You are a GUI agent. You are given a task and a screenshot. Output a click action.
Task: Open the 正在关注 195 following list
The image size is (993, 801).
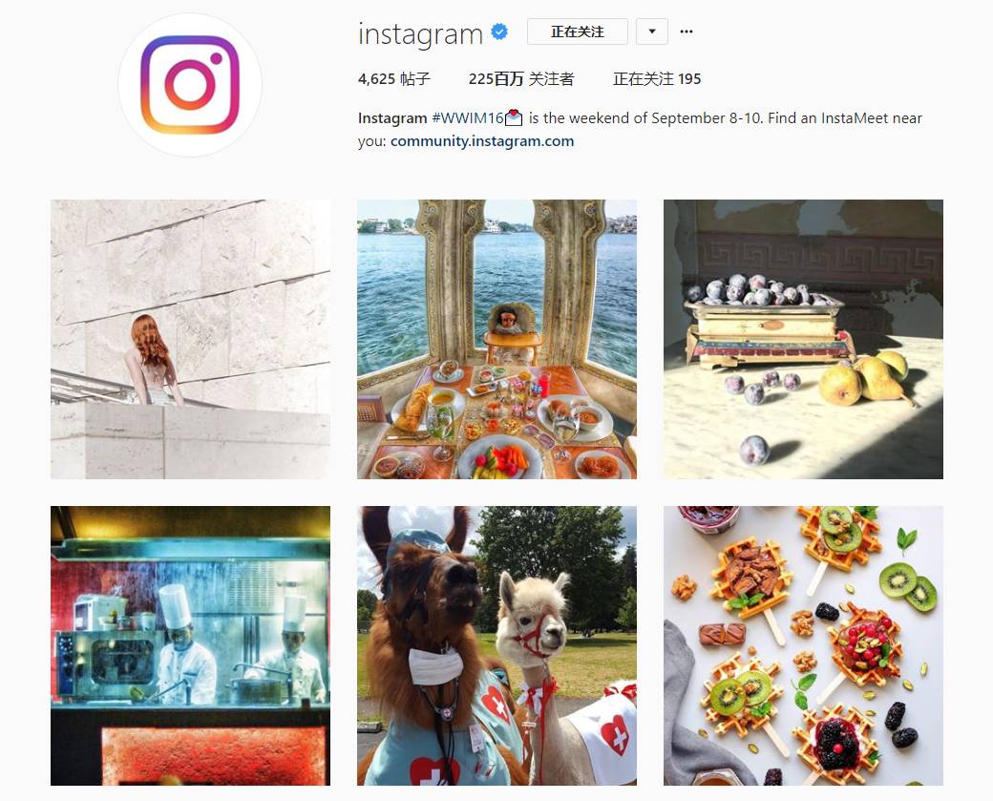pos(657,79)
